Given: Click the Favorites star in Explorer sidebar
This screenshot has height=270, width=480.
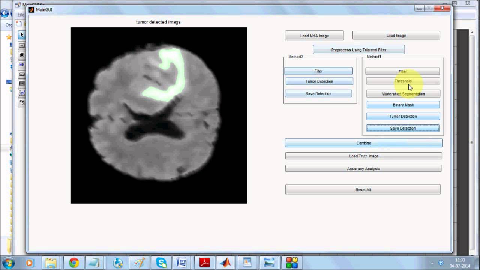Looking at the screenshot, I should pyautogui.click(x=8, y=37).
